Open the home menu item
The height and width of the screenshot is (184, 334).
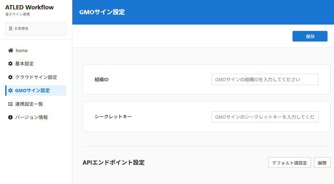click(36, 50)
